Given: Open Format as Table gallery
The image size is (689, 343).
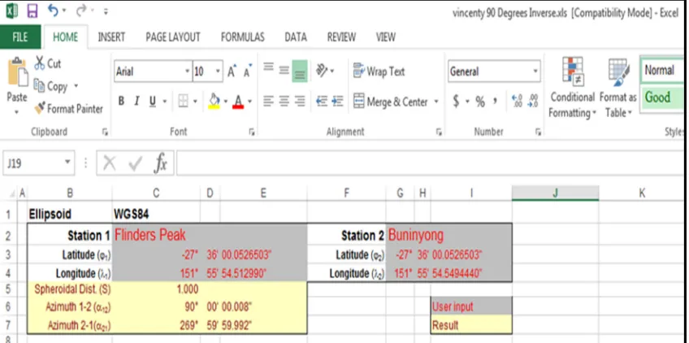Looking at the screenshot, I should tap(618, 88).
